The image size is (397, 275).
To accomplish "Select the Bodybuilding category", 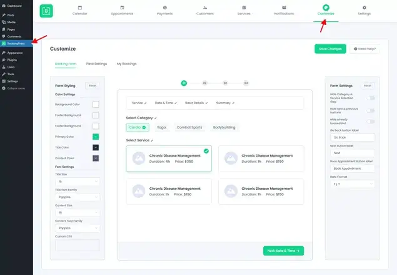I will [224, 127].
